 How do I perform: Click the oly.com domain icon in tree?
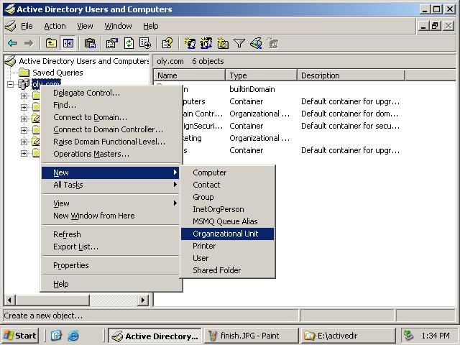(x=24, y=84)
